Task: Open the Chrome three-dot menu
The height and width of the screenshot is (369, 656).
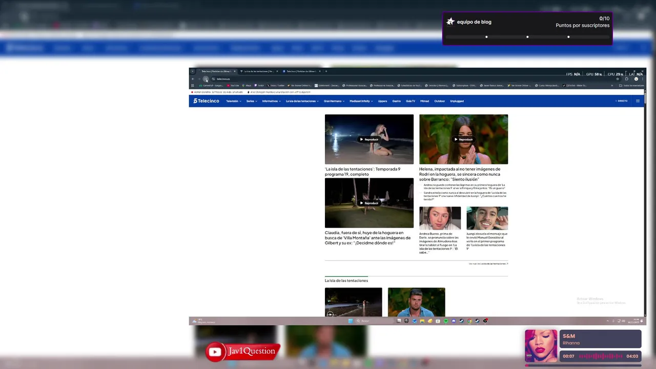Action: pyautogui.click(x=643, y=79)
